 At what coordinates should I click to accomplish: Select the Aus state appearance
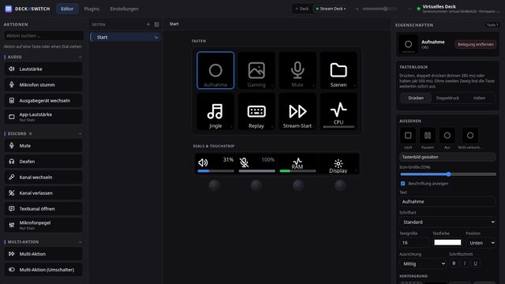[447, 135]
